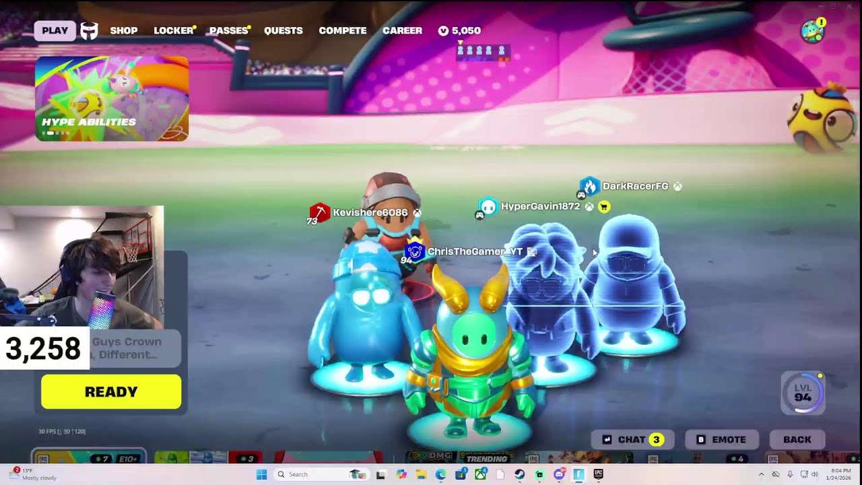Screen dimensions: 862x485
Task: Click the volume icon in system tray
Action: point(815,474)
